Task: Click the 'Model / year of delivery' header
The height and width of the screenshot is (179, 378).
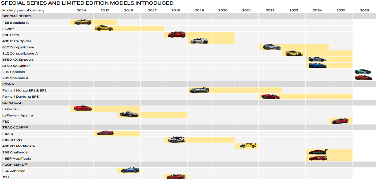Action: tap(23, 10)
